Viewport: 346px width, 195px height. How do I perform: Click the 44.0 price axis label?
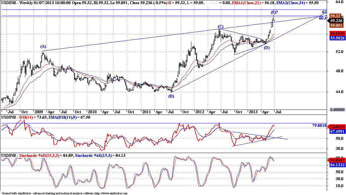click(339, 92)
